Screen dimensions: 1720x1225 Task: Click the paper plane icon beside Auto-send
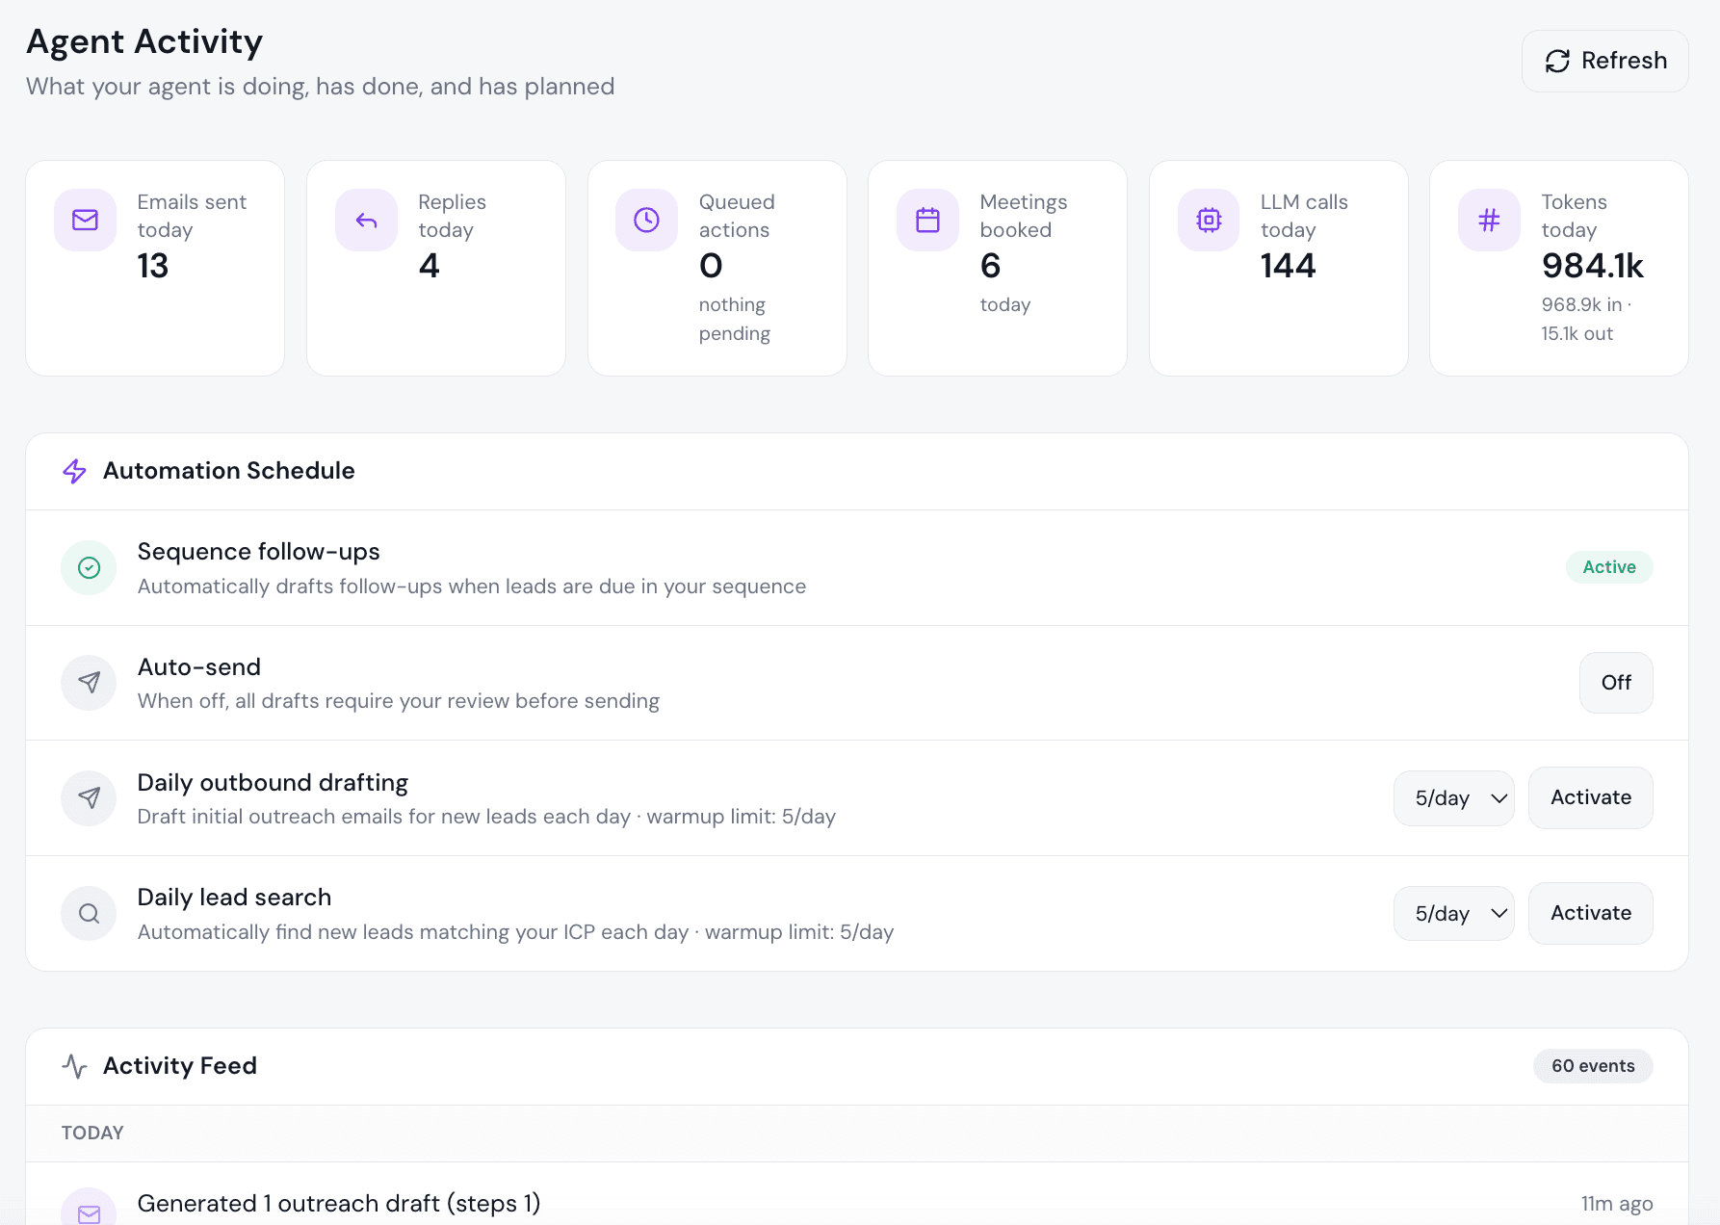[89, 683]
